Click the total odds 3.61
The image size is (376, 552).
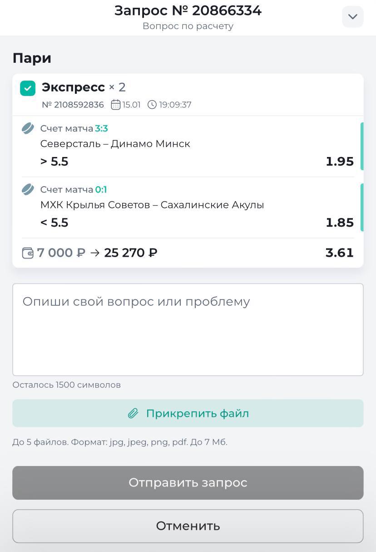coord(340,253)
